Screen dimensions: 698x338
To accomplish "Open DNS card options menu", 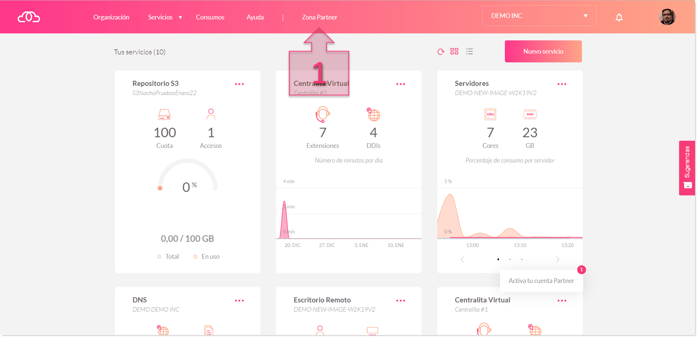I will pos(239,301).
